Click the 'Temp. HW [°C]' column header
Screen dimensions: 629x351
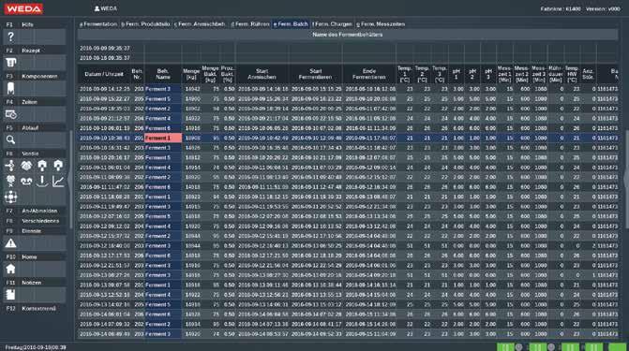pyautogui.click(x=572, y=74)
